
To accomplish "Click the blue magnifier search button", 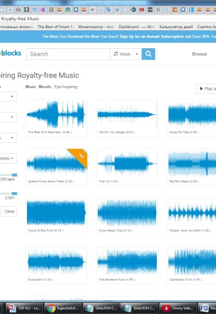I will coord(148,54).
